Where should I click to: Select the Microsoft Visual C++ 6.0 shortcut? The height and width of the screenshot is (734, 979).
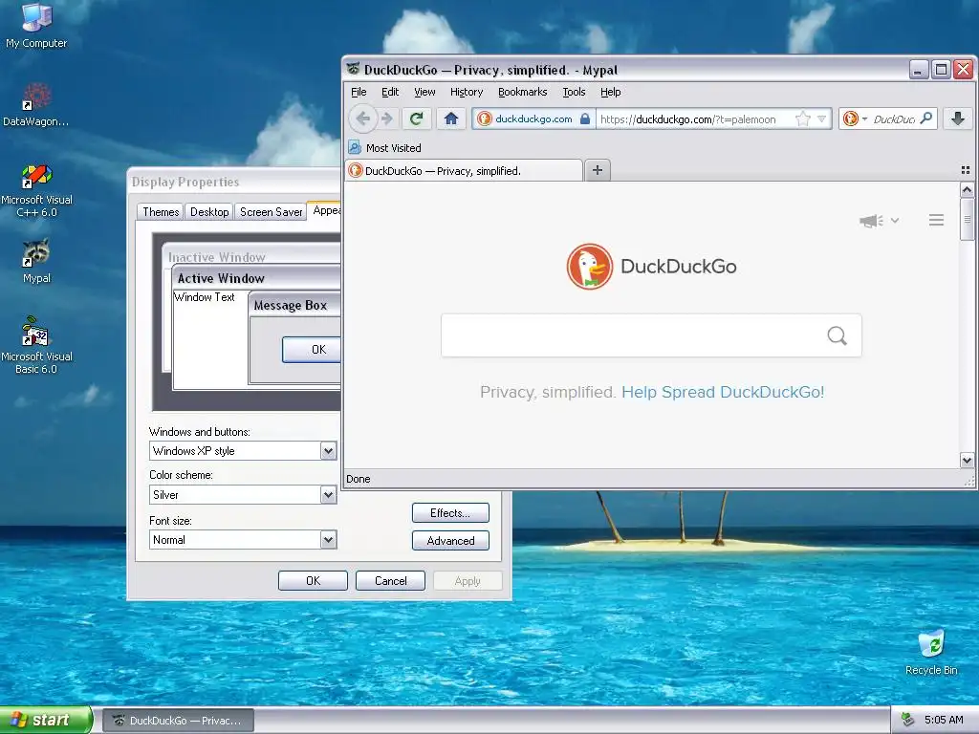pos(36,190)
